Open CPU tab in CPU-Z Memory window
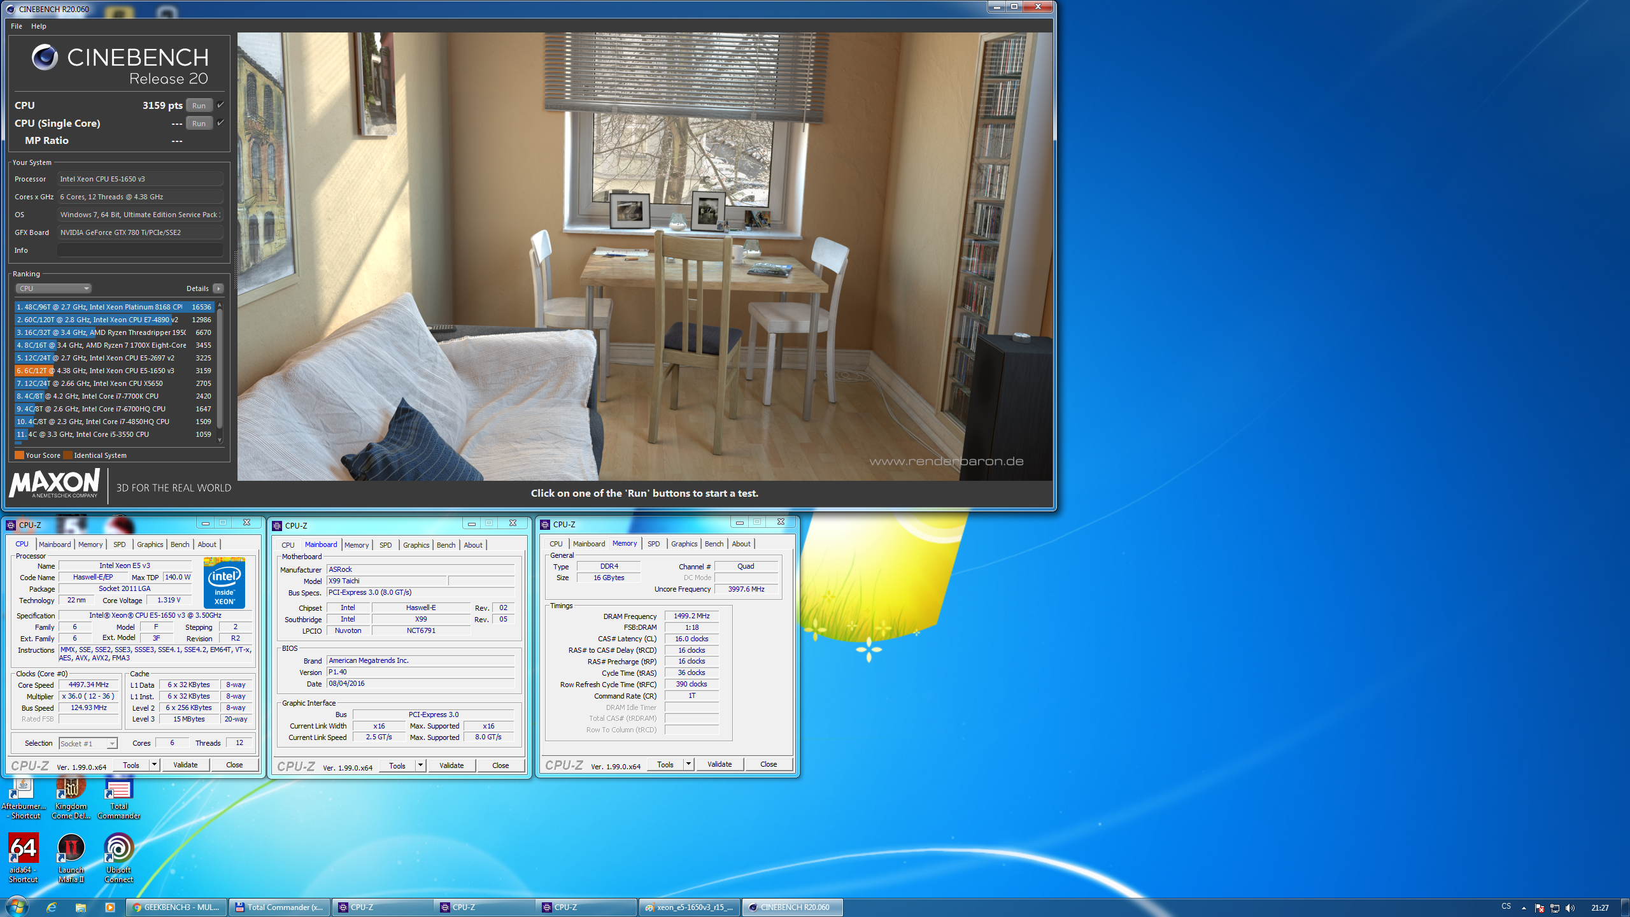This screenshot has height=917, width=1630. (556, 544)
